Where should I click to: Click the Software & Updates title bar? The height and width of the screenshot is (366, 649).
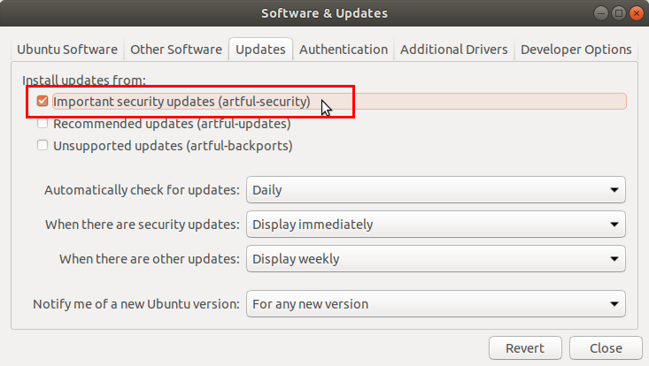click(x=324, y=13)
